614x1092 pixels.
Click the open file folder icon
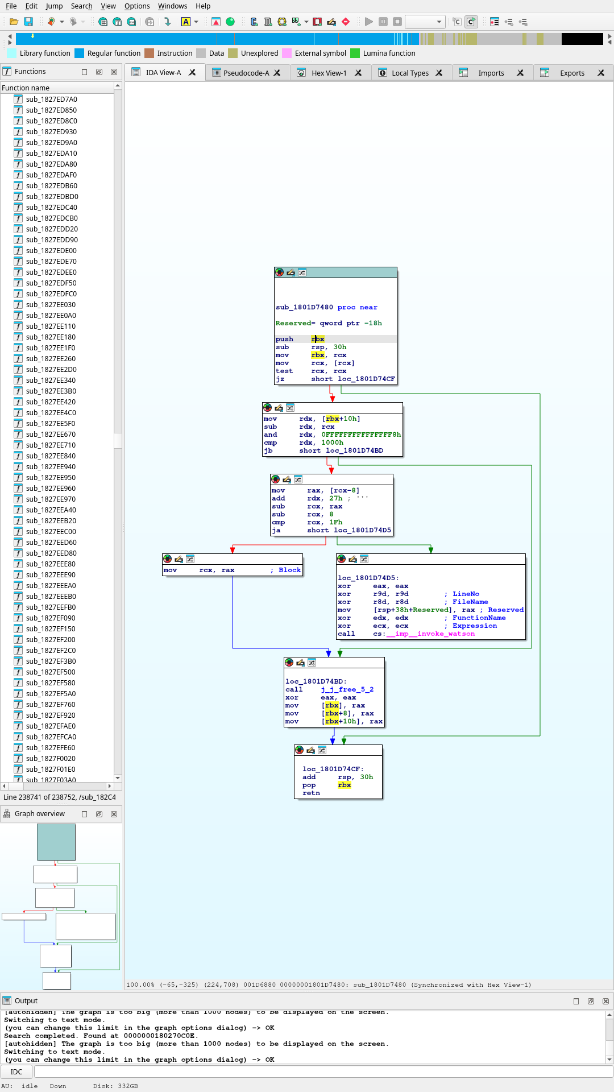pos(14,22)
